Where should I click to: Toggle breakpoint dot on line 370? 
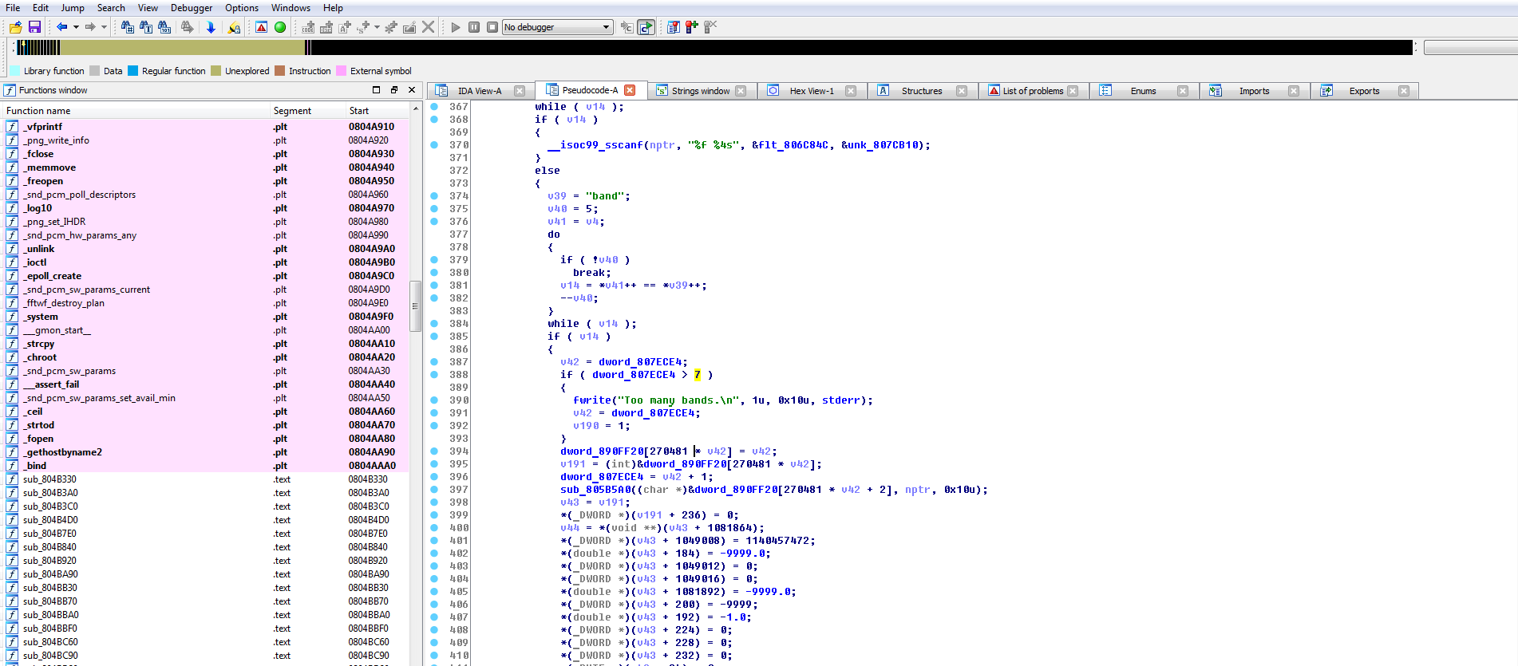(434, 144)
